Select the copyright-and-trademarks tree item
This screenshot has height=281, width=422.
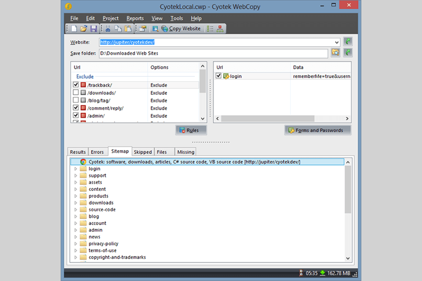click(117, 257)
